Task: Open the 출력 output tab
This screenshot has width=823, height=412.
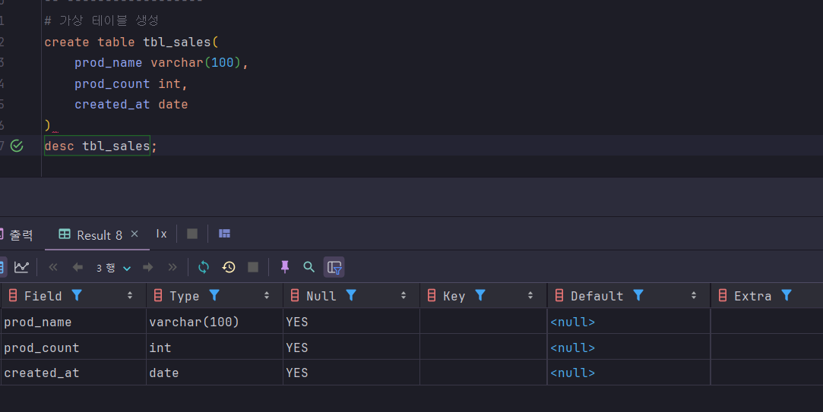Action: click(18, 235)
